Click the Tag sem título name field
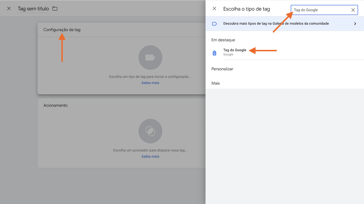The width and height of the screenshot is (364, 204). pyautogui.click(x=33, y=8)
